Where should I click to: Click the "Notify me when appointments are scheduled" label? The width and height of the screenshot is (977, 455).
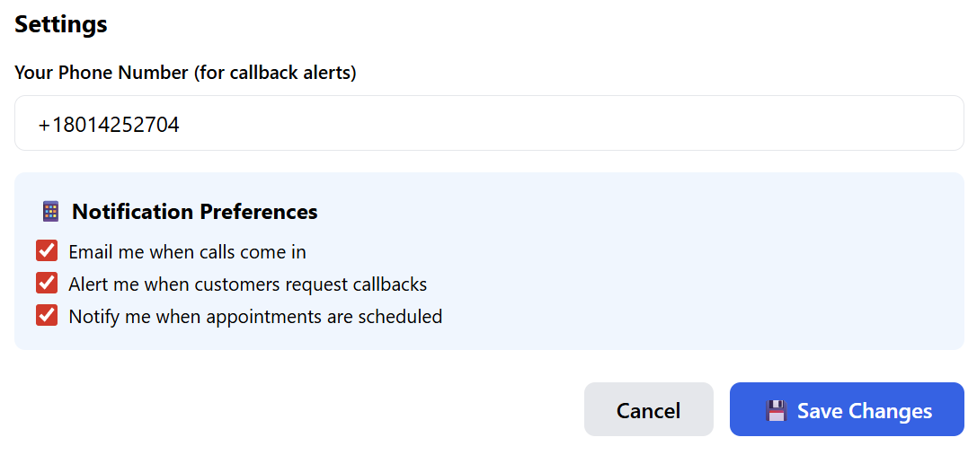pyautogui.click(x=255, y=317)
